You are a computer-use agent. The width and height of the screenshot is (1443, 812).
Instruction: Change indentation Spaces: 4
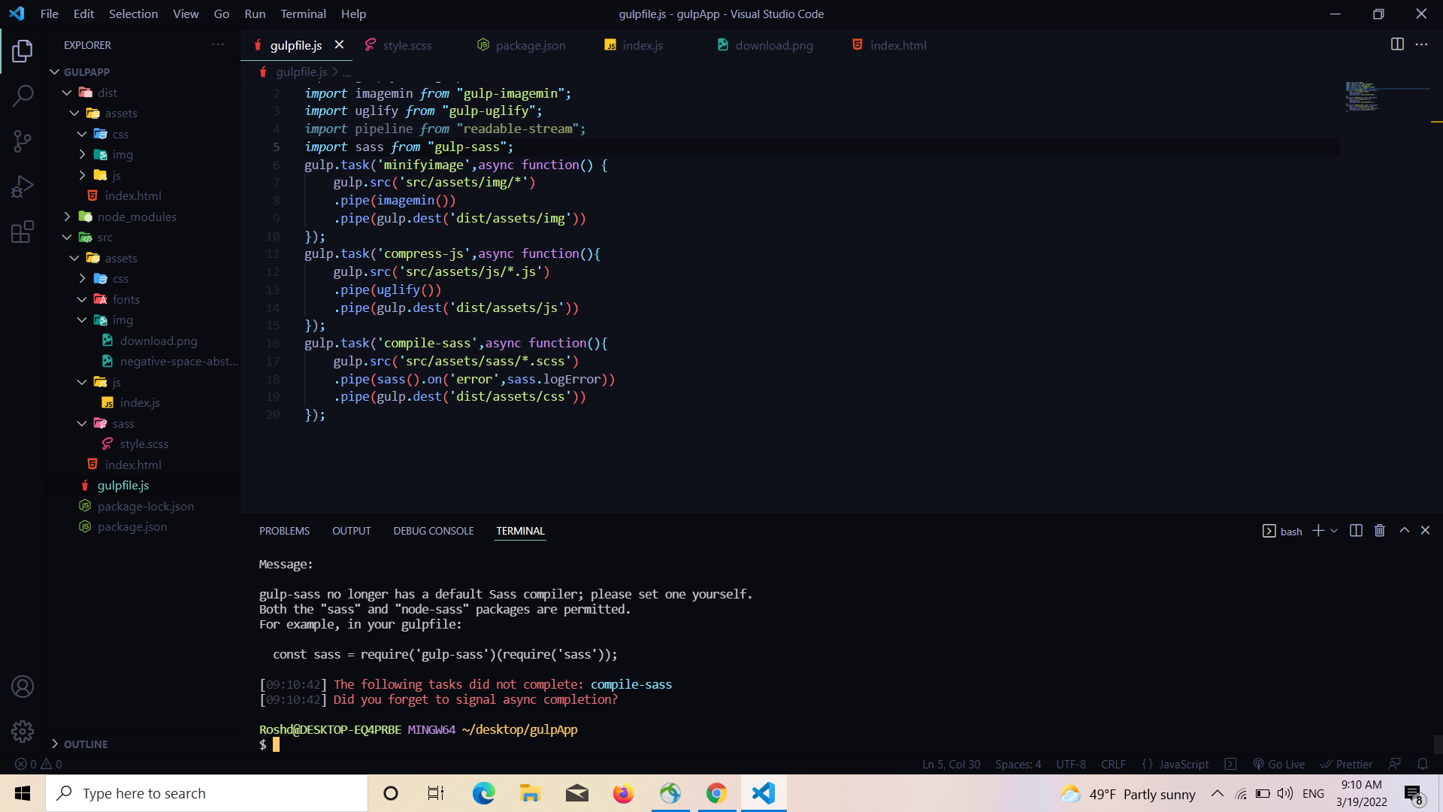click(1018, 764)
